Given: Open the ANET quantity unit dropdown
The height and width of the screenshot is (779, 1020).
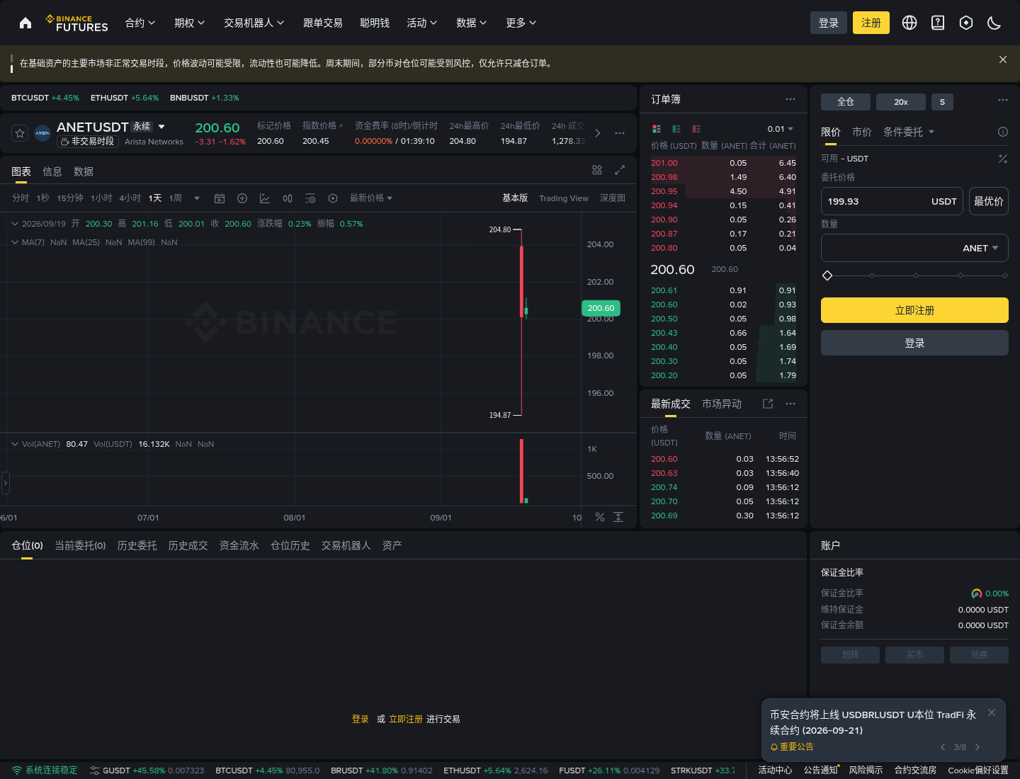Looking at the screenshot, I should pyautogui.click(x=980, y=248).
